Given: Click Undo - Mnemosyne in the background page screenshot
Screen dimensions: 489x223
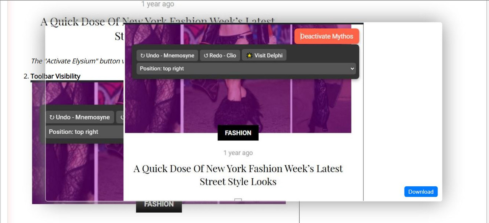Looking at the screenshot, I should point(79,117).
